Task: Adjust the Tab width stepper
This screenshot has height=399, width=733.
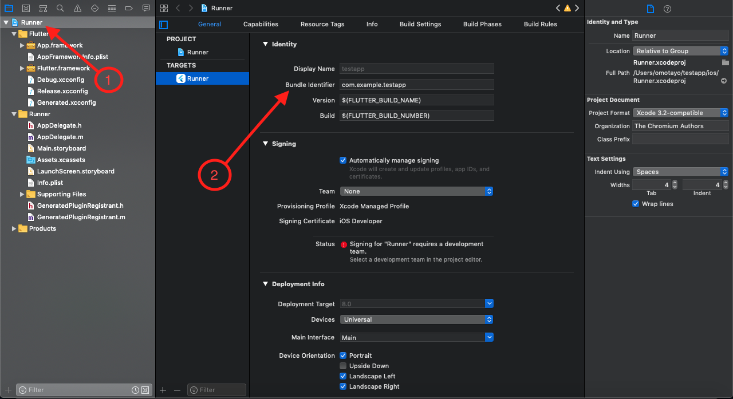Action: click(x=675, y=185)
